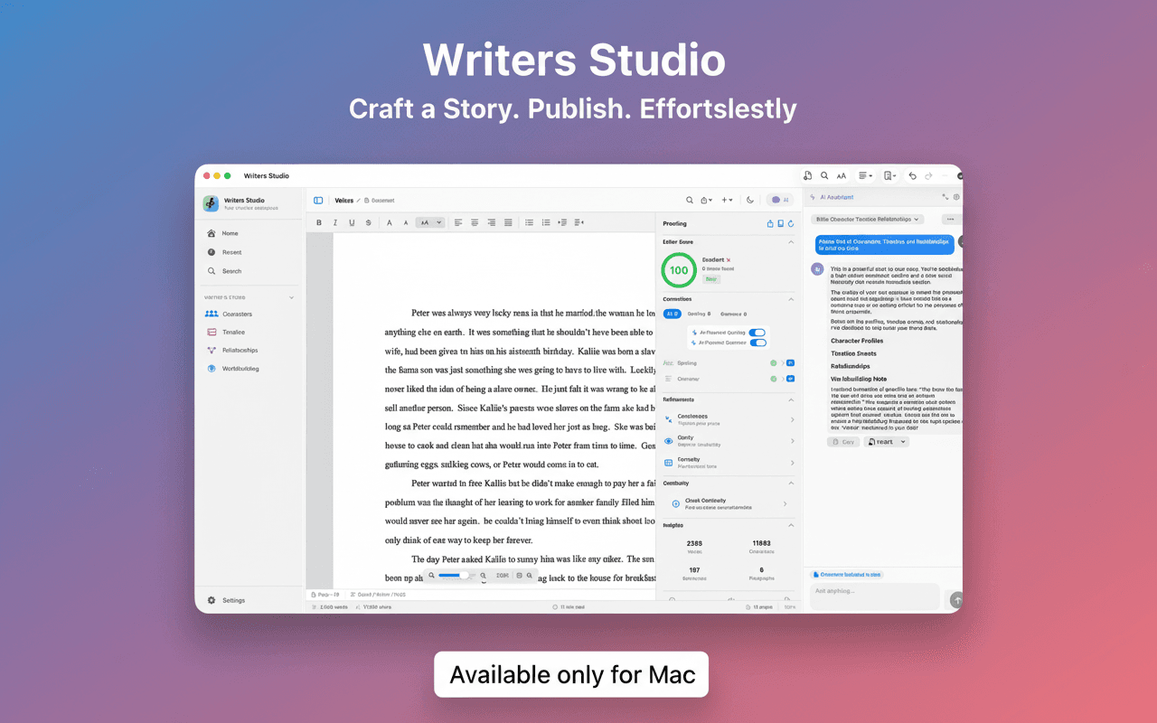Click the underline formatting icon

coord(352,222)
